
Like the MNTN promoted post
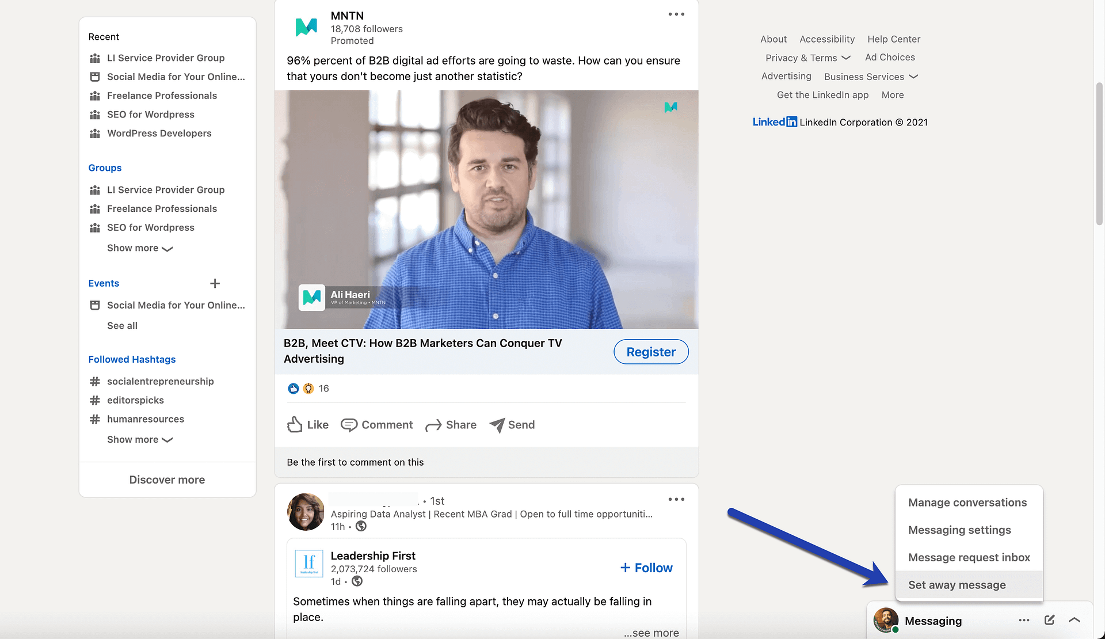pos(308,425)
